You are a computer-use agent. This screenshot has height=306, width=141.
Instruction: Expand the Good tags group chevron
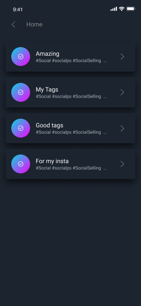[122, 129]
